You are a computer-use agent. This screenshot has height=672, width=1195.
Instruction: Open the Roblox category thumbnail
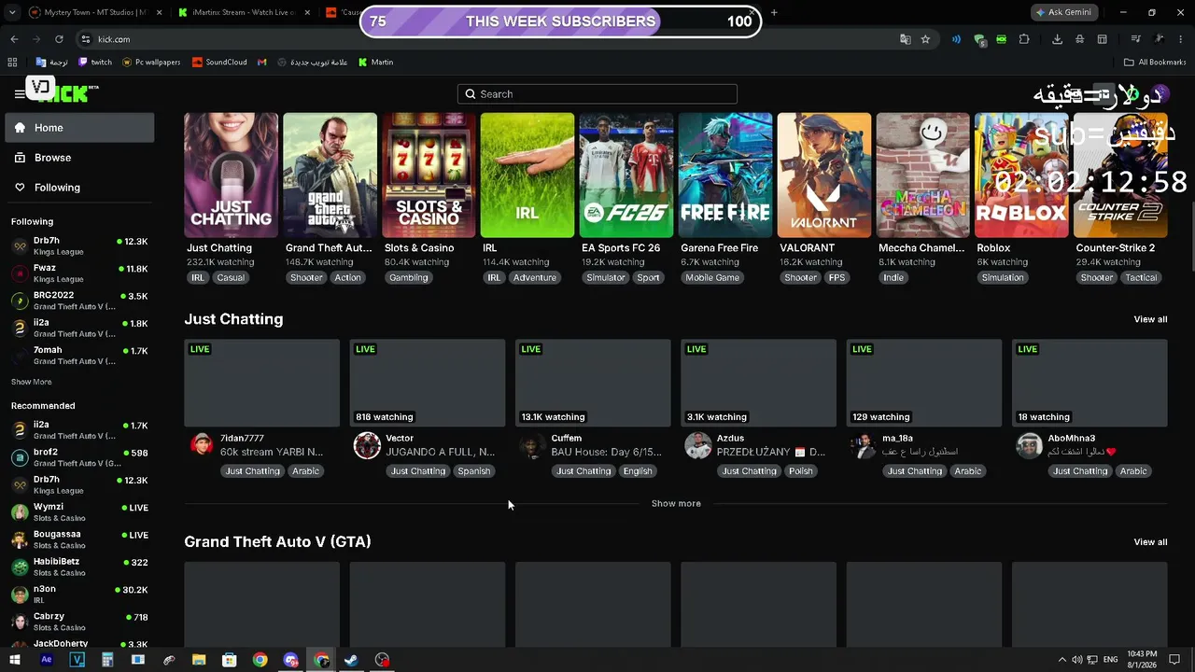tap(1021, 175)
